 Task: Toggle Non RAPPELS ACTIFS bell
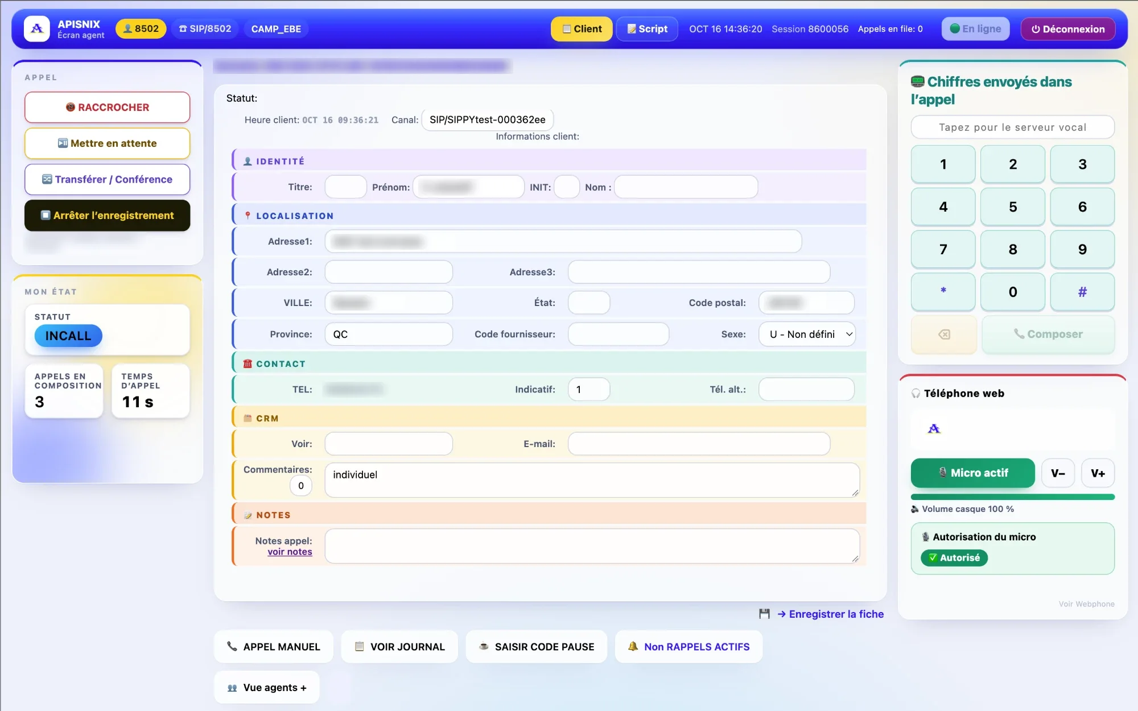coord(688,646)
